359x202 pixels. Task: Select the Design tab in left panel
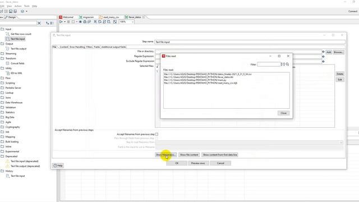tap(11, 17)
